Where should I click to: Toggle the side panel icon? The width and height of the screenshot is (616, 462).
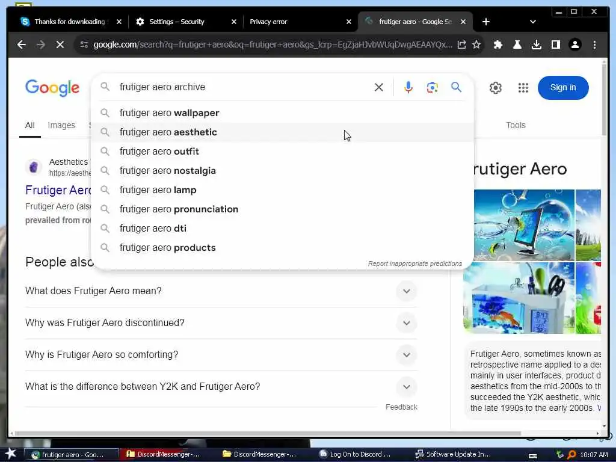[x=555, y=45]
